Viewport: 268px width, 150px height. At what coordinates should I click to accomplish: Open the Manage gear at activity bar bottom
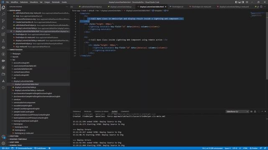(x=3, y=143)
